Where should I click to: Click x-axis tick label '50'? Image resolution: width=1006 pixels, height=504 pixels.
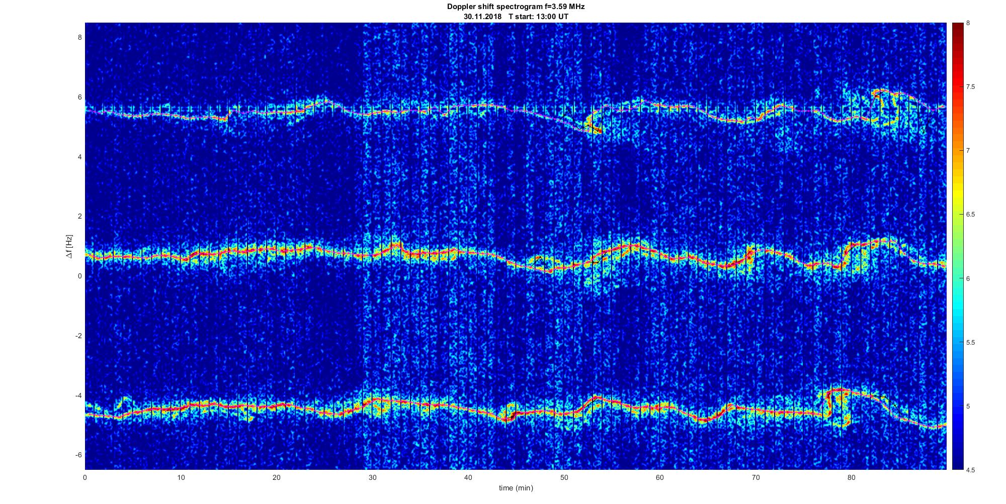tap(564, 477)
